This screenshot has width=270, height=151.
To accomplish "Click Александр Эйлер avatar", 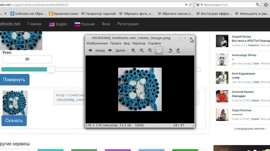I will [x=222, y=60].
